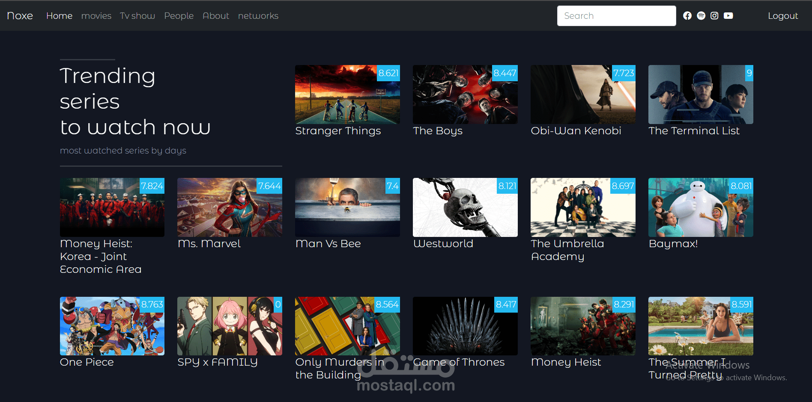Go to the Home page
Viewport: 812px width, 402px height.
pos(59,16)
